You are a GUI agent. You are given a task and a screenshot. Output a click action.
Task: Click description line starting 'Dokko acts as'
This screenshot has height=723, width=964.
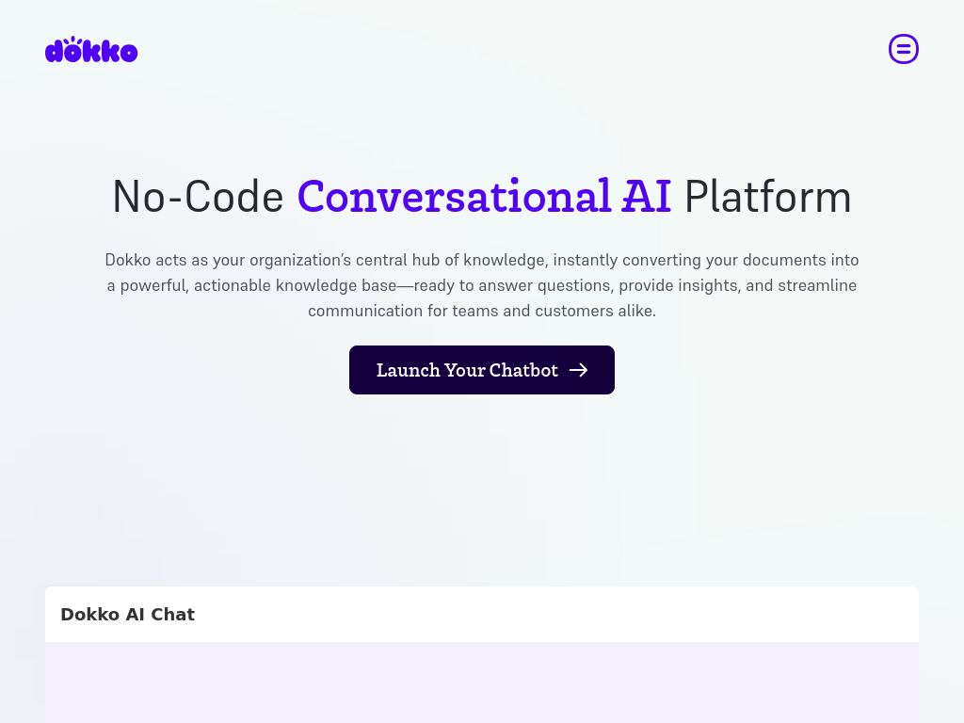pos(482,260)
